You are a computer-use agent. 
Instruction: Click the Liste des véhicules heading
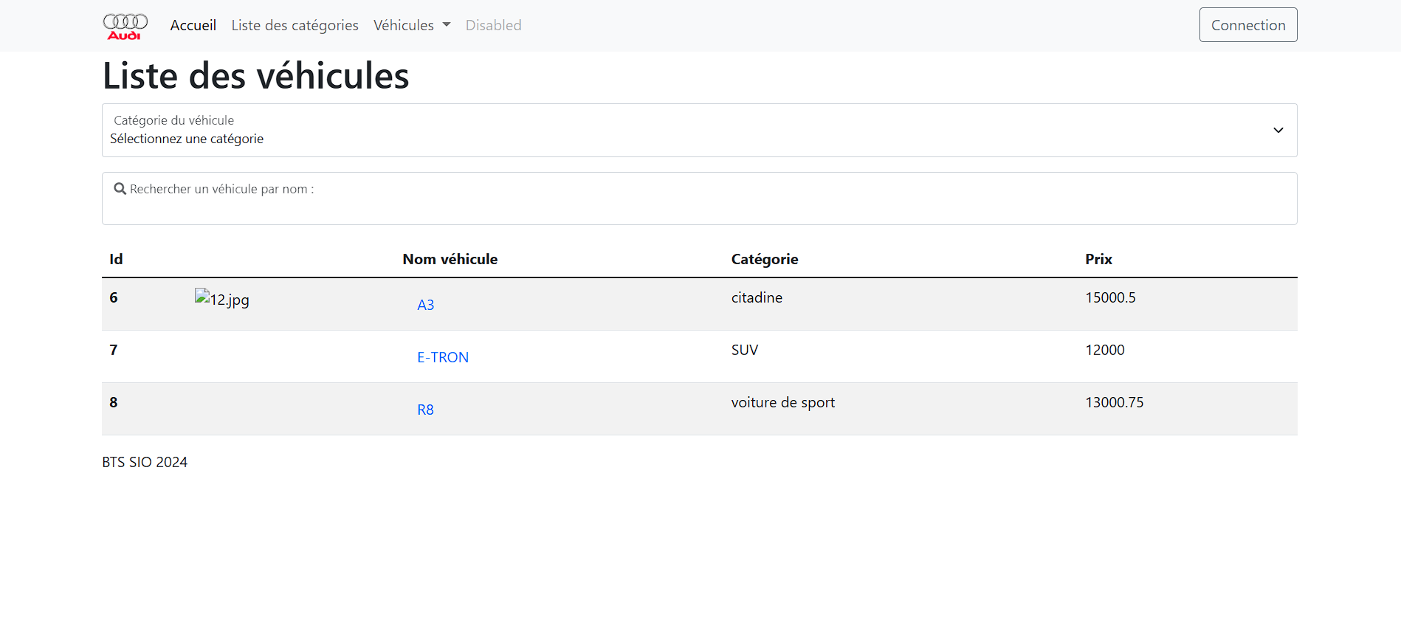coord(256,76)
